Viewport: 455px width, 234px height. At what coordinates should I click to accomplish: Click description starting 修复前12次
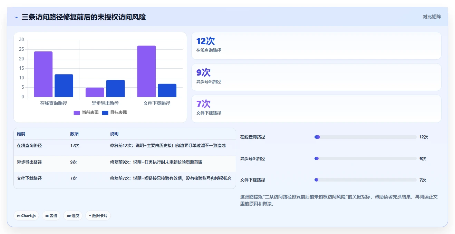click(168, 146)
